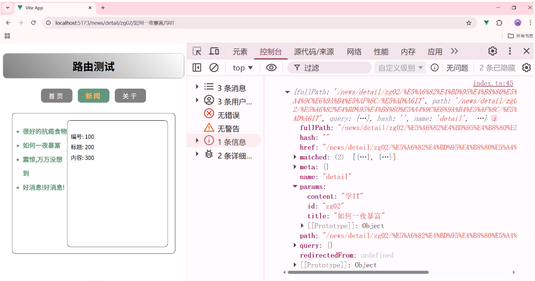Click the 首页 navigation button
This screenshot has width=535, height=281.
click(57, 96)
